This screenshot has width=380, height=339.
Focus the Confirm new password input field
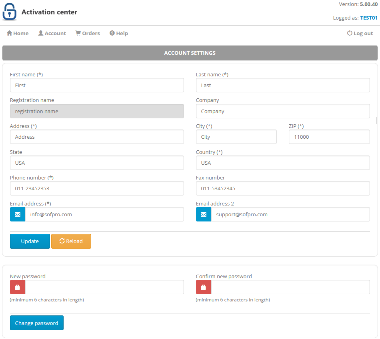(290, 287)
